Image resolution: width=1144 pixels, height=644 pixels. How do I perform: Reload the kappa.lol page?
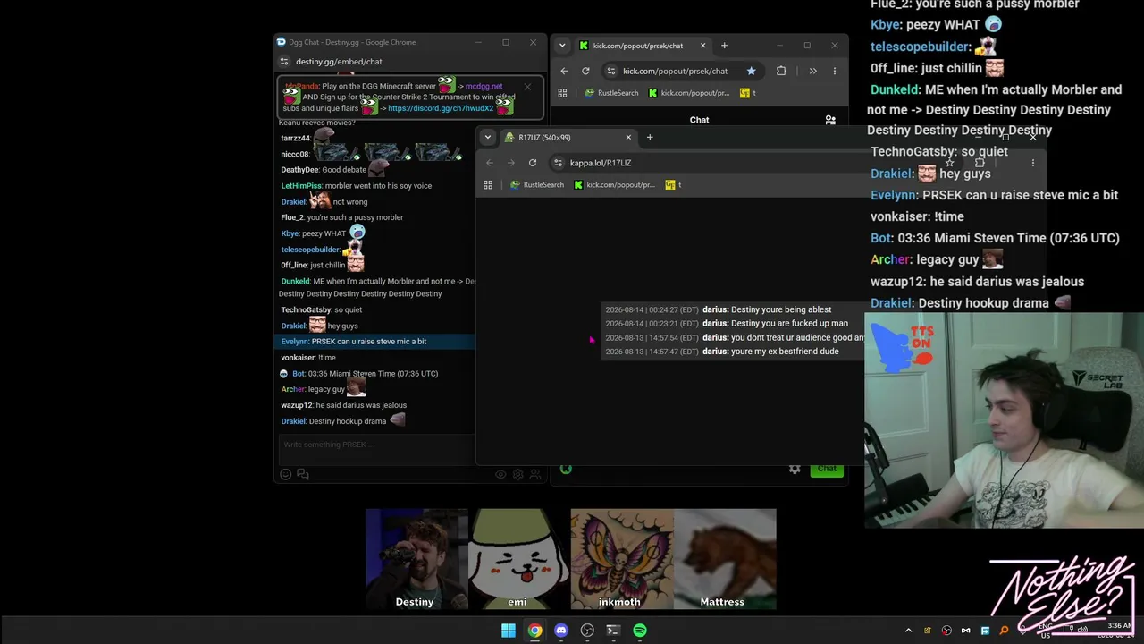533,163
